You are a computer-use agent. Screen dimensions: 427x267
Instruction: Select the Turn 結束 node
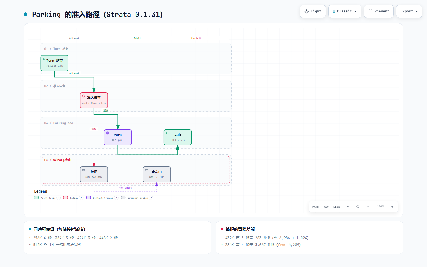pyautogui.click(x=55, y=63)
